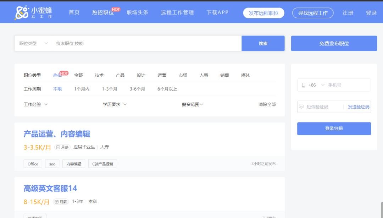Click the 小蜜蜂 bee logo
Image resolution: width=383 pixels, height=218 pixels.
click(x=21, y=12)
